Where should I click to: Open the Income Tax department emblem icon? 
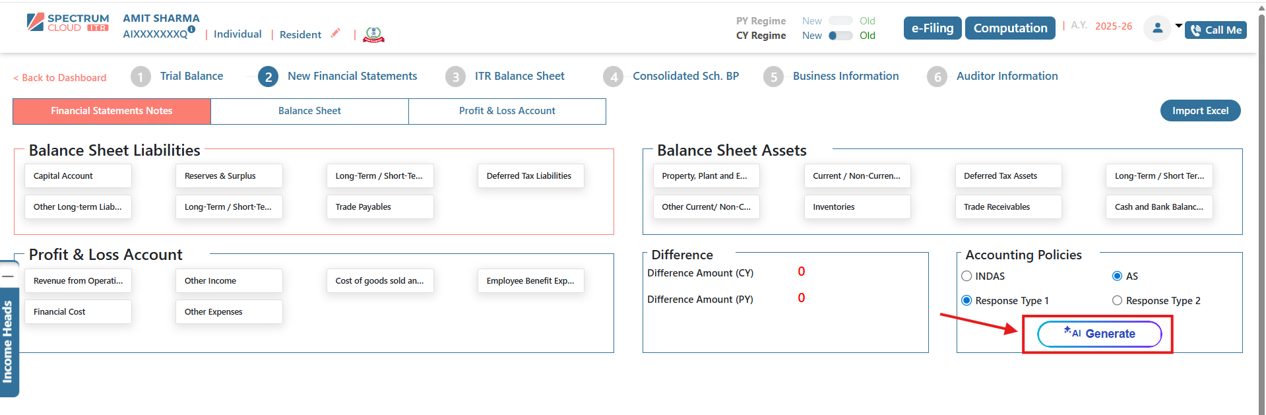pyautogui.click(x=373, y=34)
